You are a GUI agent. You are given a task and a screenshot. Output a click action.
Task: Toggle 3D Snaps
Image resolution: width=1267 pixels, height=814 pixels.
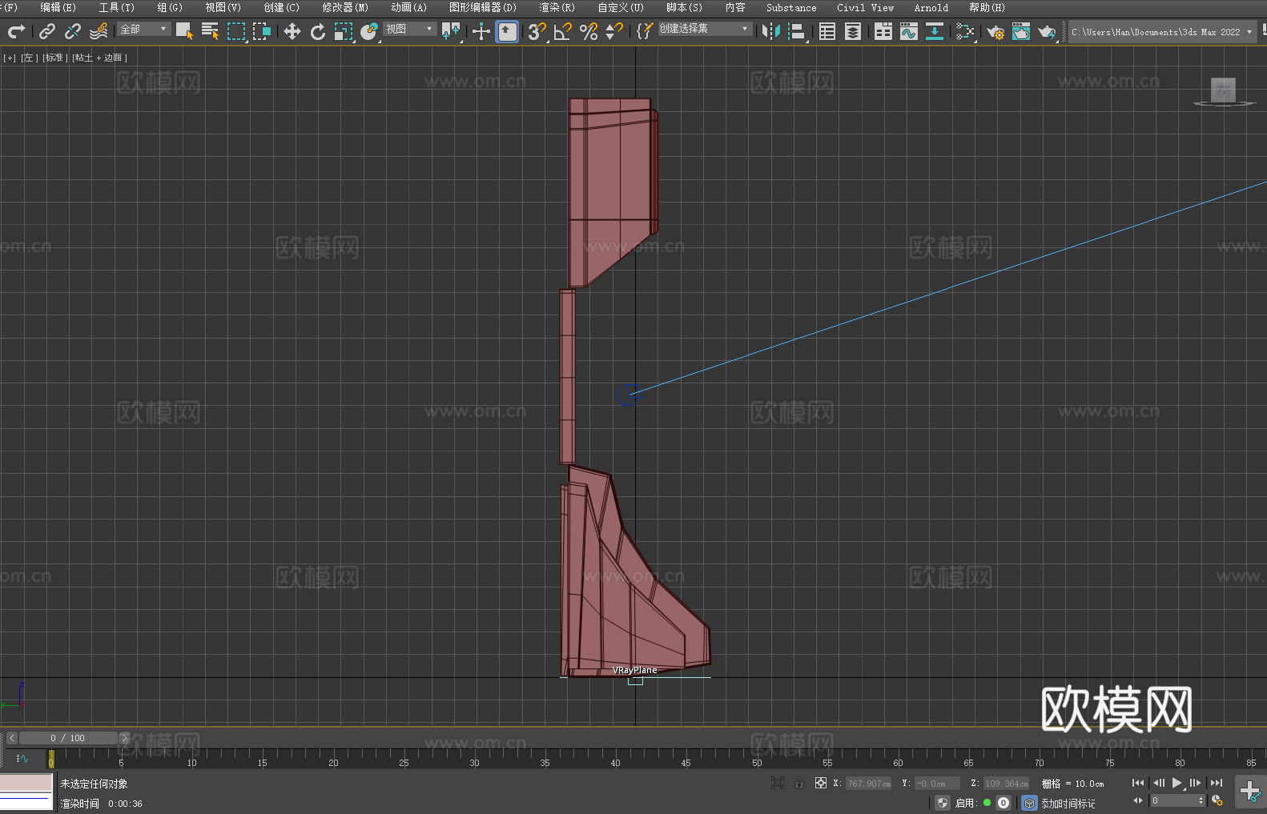(x=537, y=31)
